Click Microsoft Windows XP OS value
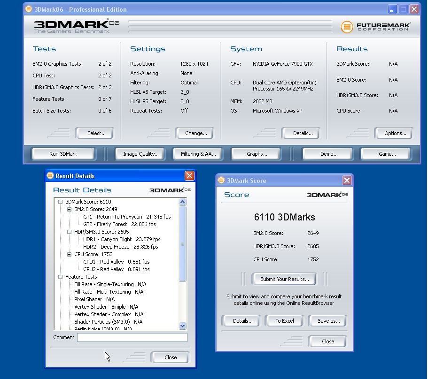This screenshot has height=379, width=428. click(277, 111)
